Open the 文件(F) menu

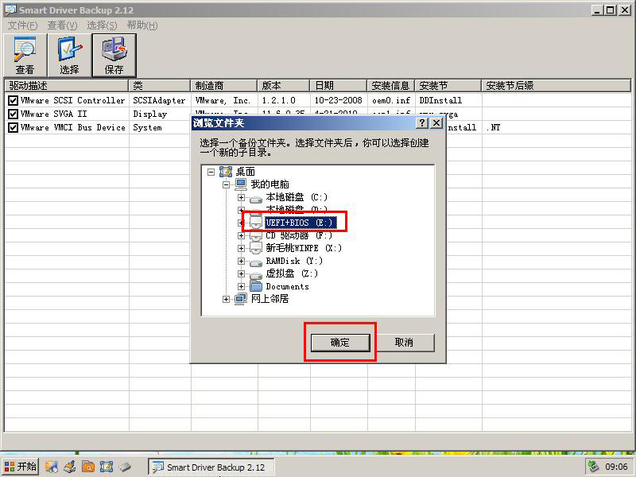(x=22, y=25)
